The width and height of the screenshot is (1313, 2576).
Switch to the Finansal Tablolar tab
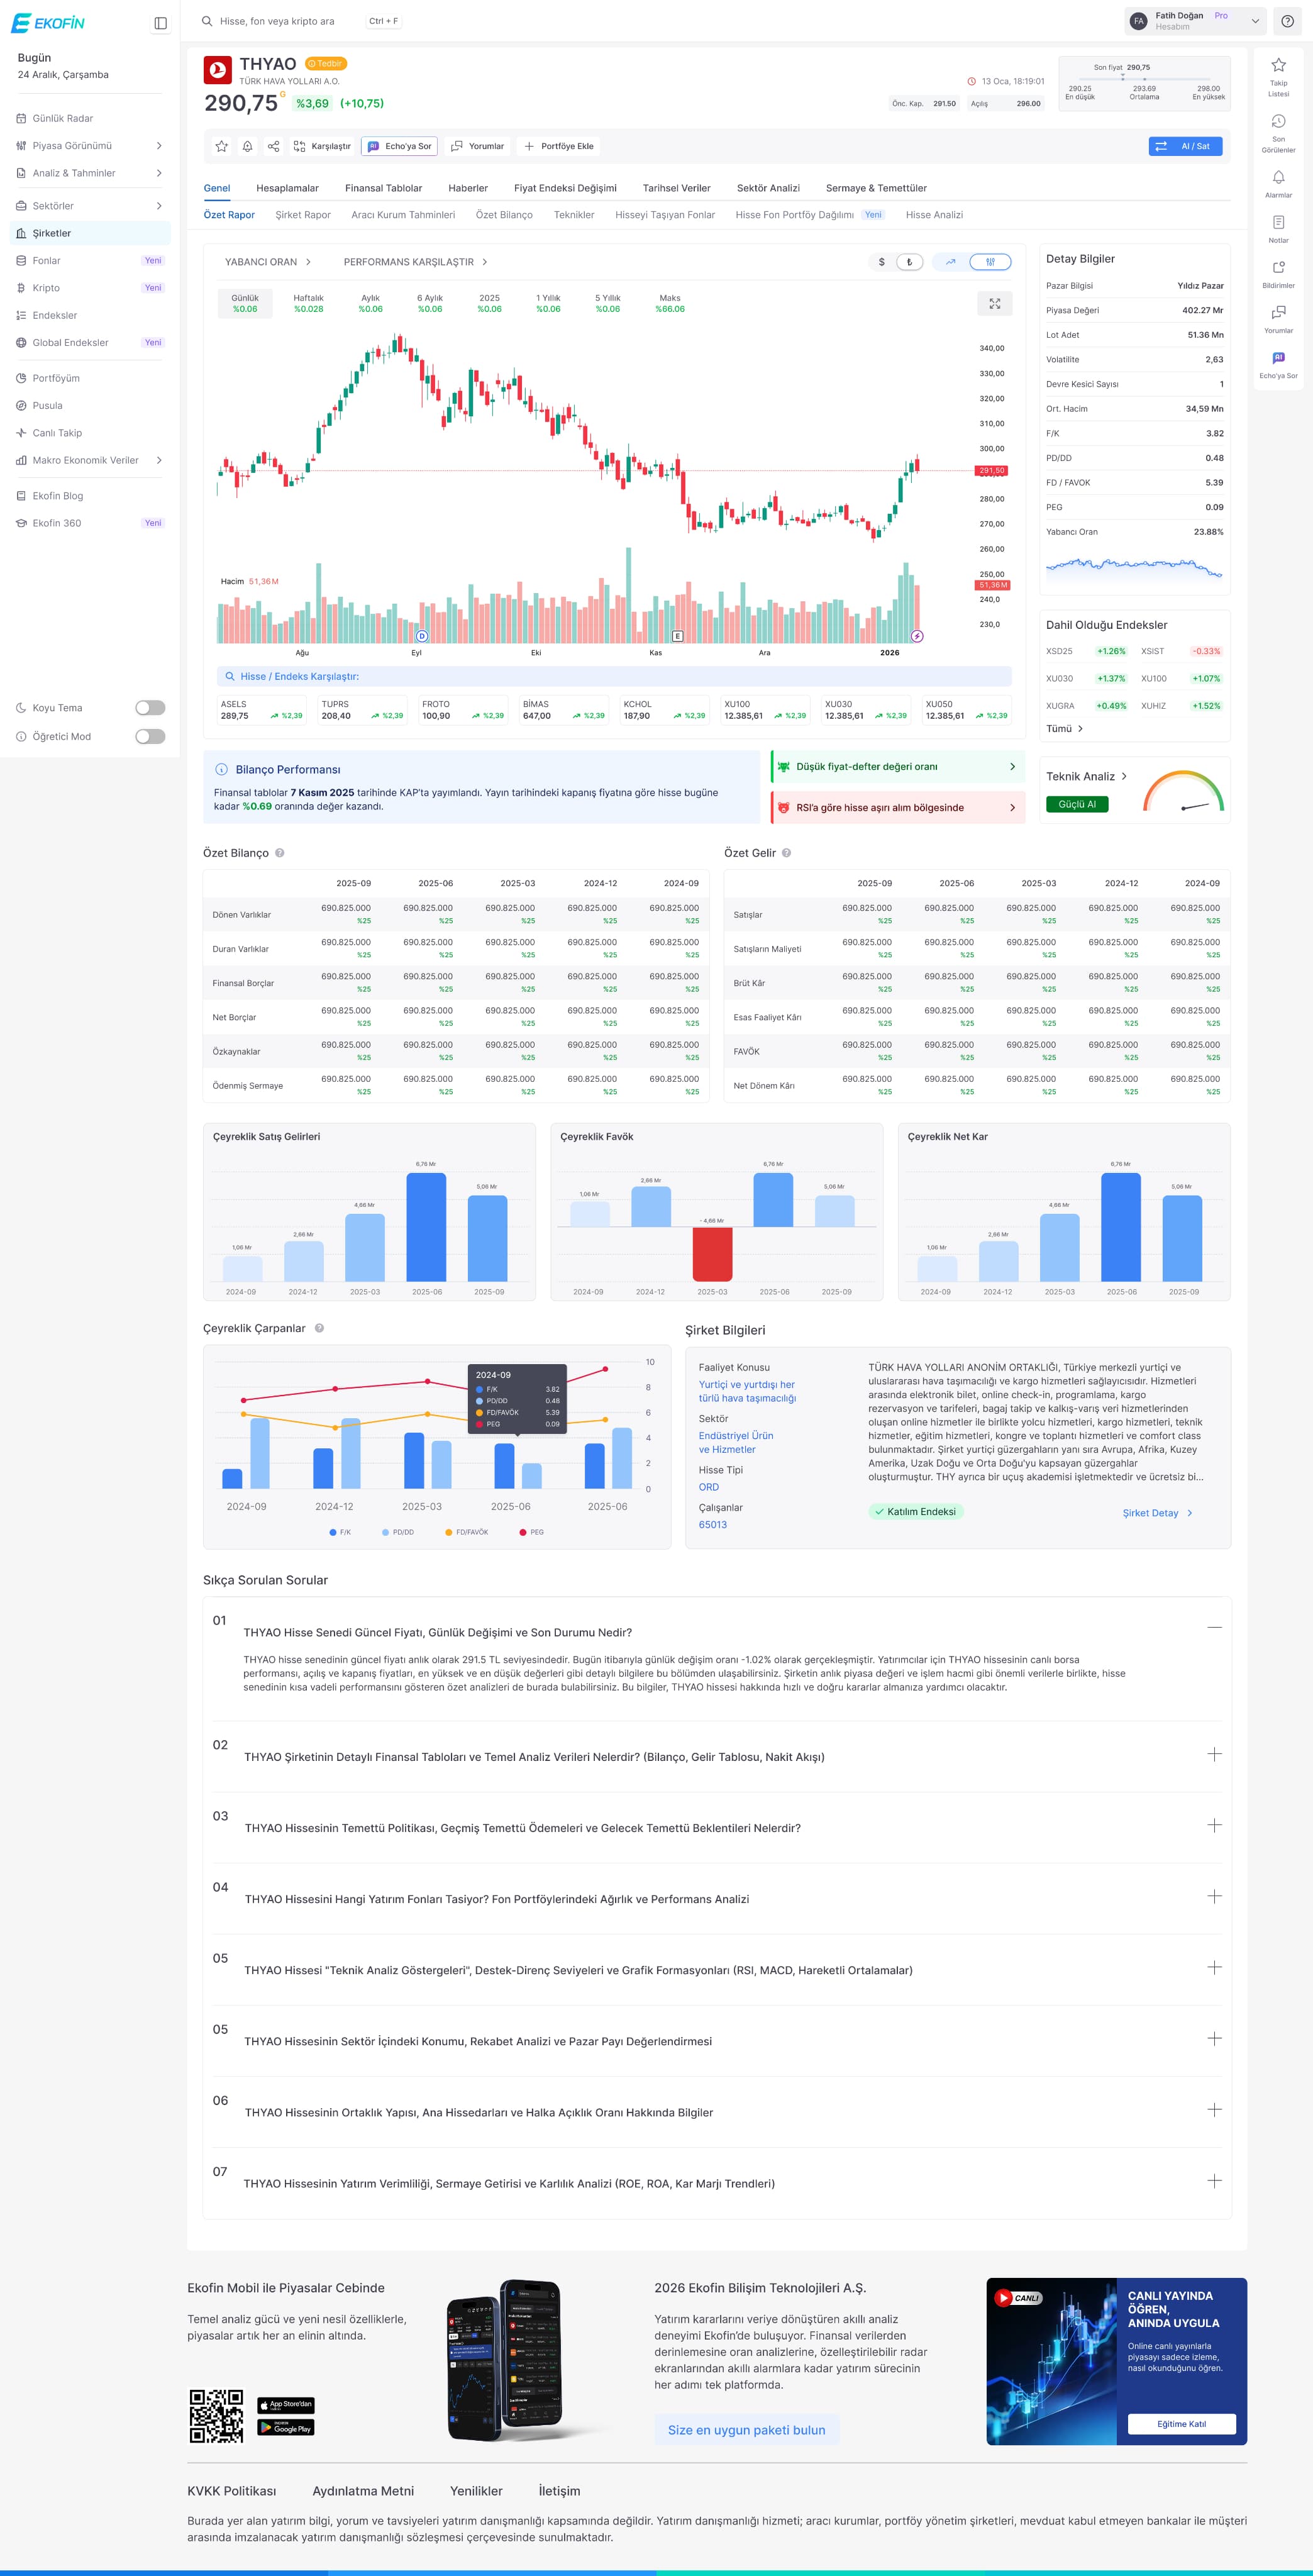tap(383, 188)
